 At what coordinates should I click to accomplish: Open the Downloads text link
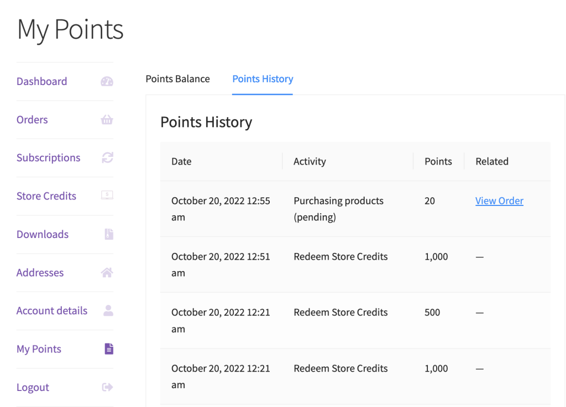click(43, 234)
